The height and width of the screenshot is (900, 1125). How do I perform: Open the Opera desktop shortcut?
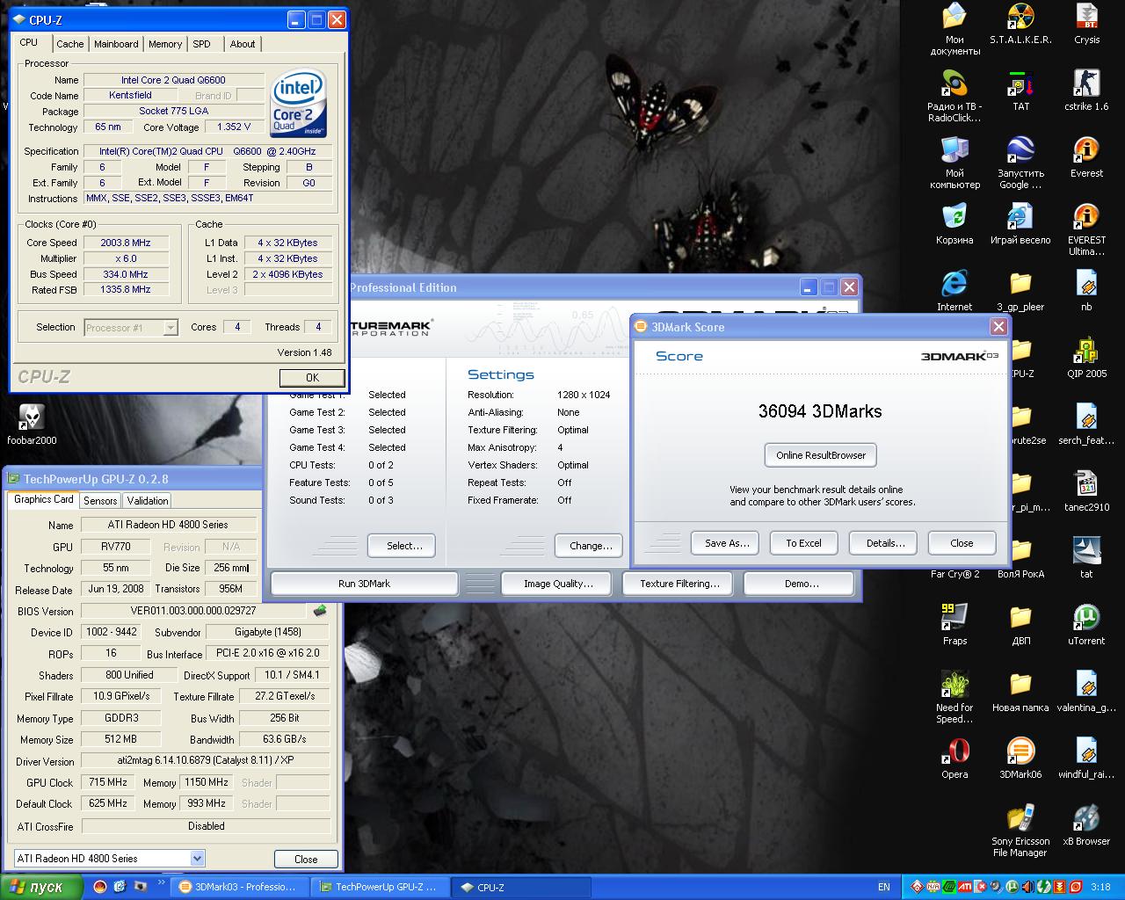pos(954,758)
